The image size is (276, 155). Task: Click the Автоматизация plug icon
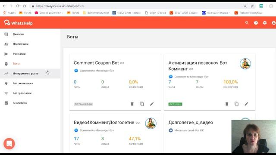tap(6, 84)
